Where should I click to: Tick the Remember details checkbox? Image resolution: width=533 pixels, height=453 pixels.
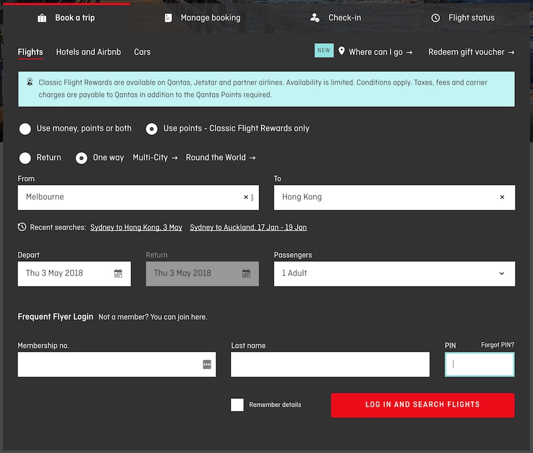(x=237, y=405)
